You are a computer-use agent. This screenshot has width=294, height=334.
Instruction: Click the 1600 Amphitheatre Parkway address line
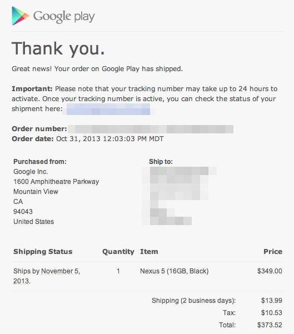[56, 182]
